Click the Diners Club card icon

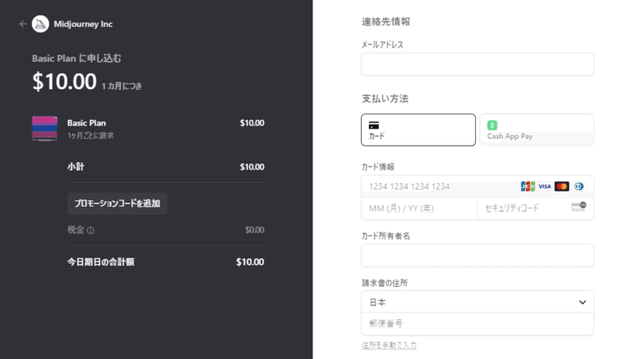tap(578, 186)
